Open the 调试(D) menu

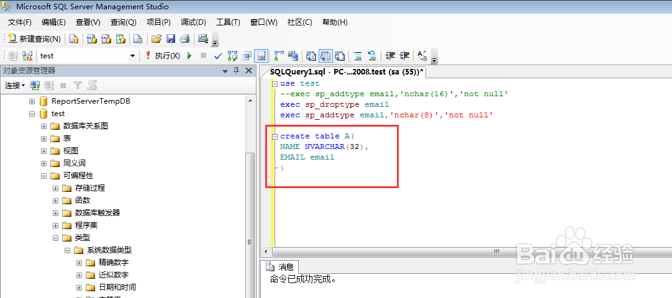pyautogui.click(x=193, y=22)
